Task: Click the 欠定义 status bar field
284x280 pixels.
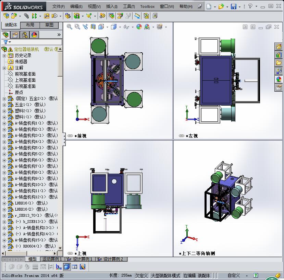Action: click(x=141, y=276)
